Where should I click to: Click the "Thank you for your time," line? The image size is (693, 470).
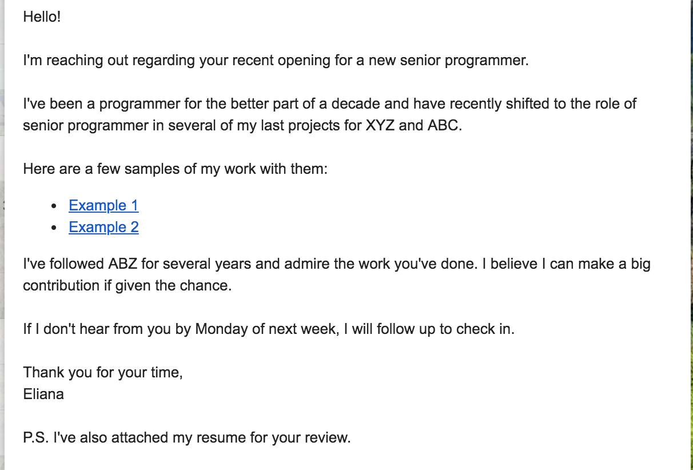pos(103,373)
